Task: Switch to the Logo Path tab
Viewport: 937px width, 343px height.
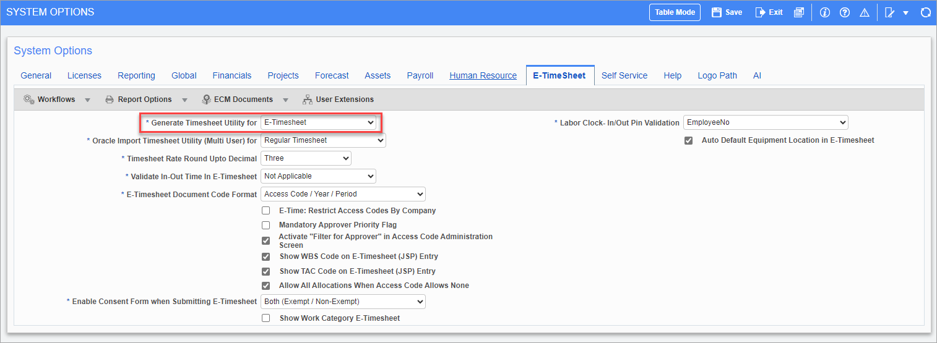Action: click(717, 75)
